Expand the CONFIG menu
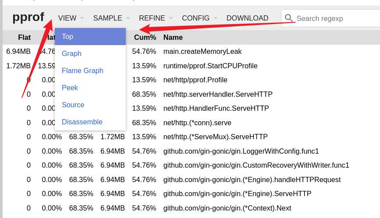This screenshot has width=380, height=218. [x=199, y=18]
